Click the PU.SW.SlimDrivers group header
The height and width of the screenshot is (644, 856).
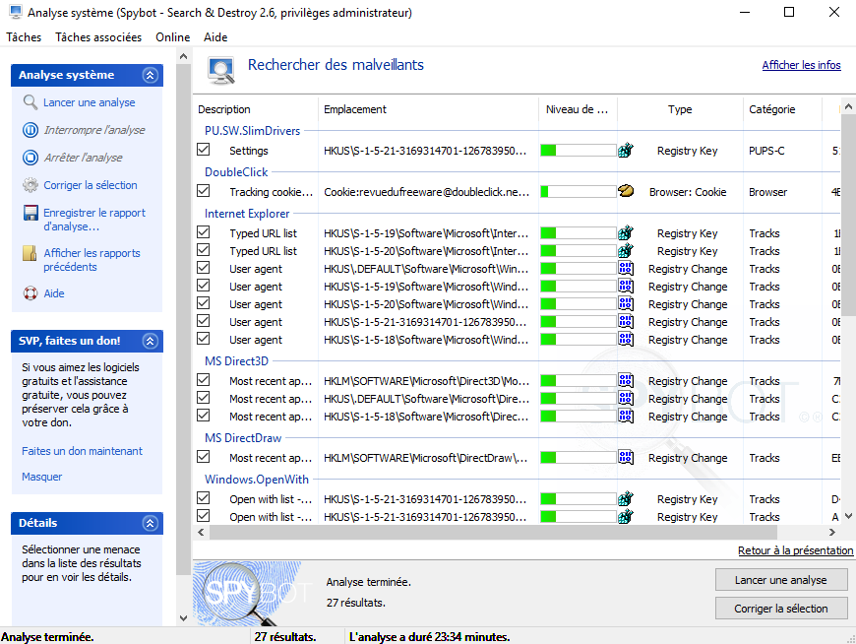tap(252, 131)
